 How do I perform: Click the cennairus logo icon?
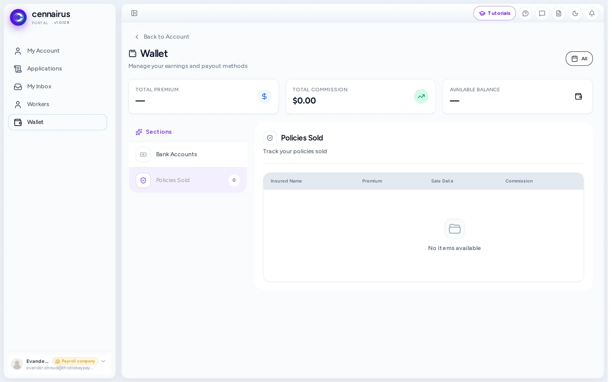(18, 18)
